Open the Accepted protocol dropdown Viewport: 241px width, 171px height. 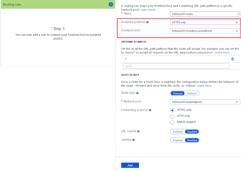205,23
